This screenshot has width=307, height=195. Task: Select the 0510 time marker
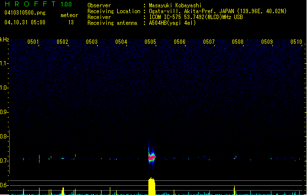pyautogui.click(x=296, y=42)
